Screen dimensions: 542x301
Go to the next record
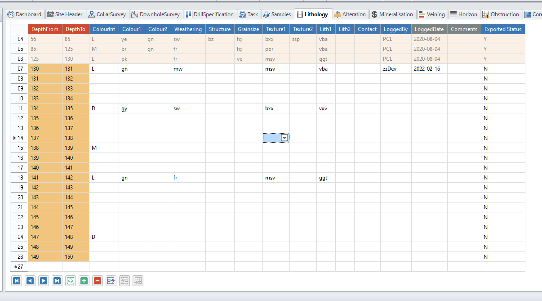click(x=44, y=281)
